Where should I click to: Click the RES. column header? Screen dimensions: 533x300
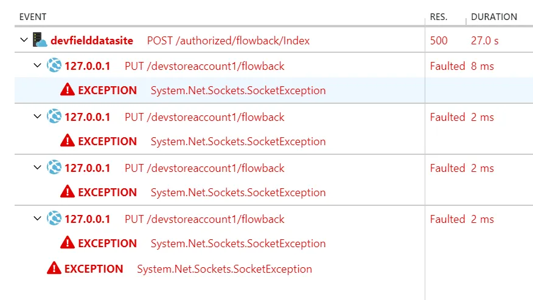pyautogui.click(x=438, y=17)
